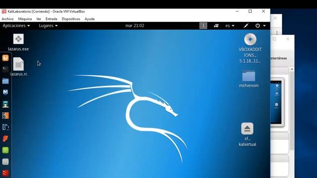Screen dimensions: 317x178
Task: Select the msfvenom folder
Action: coord(249,79)
